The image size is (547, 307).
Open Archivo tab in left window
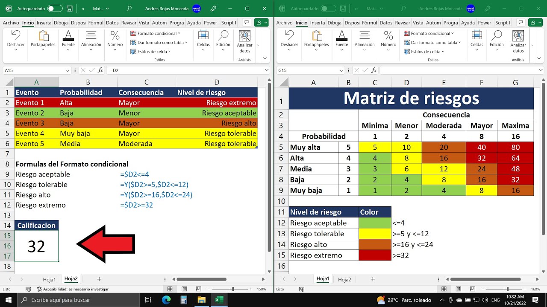click(x=11, y=23)
